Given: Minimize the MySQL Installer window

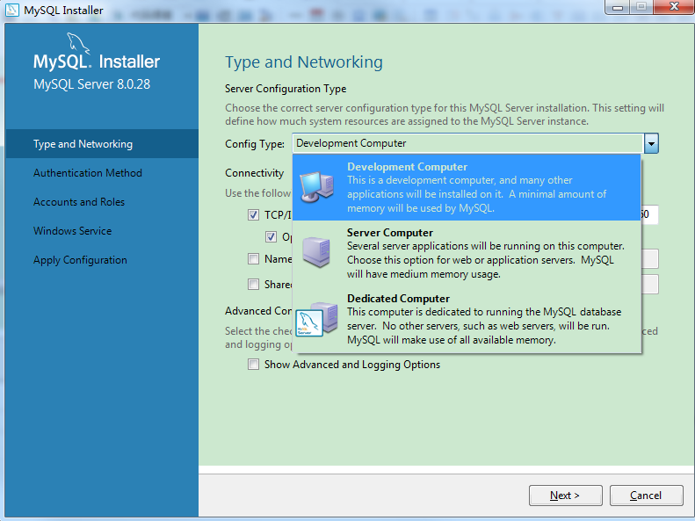Looking at the screenshot, I should [618, 7].
